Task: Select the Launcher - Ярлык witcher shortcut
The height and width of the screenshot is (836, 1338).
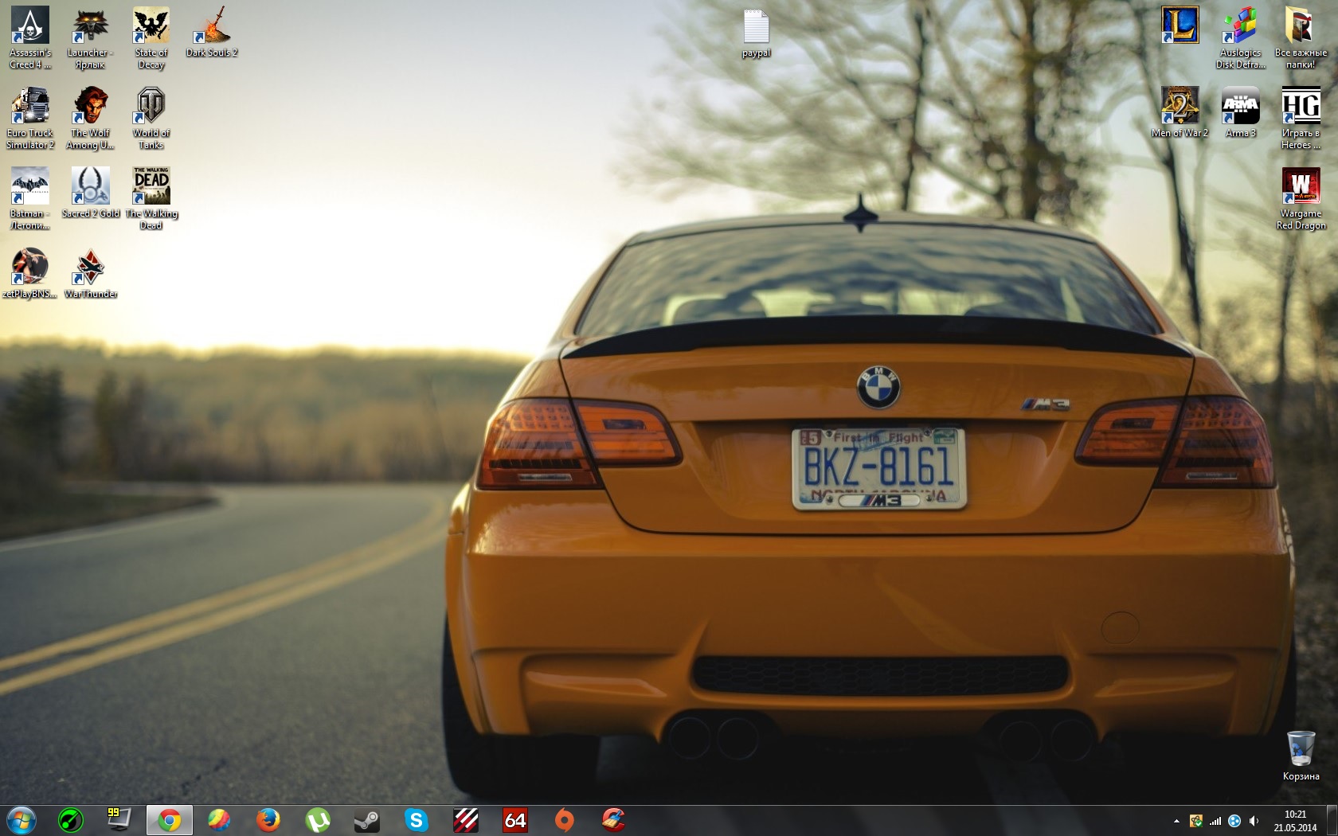Action: pyautogui.click(x=91, y=37)
